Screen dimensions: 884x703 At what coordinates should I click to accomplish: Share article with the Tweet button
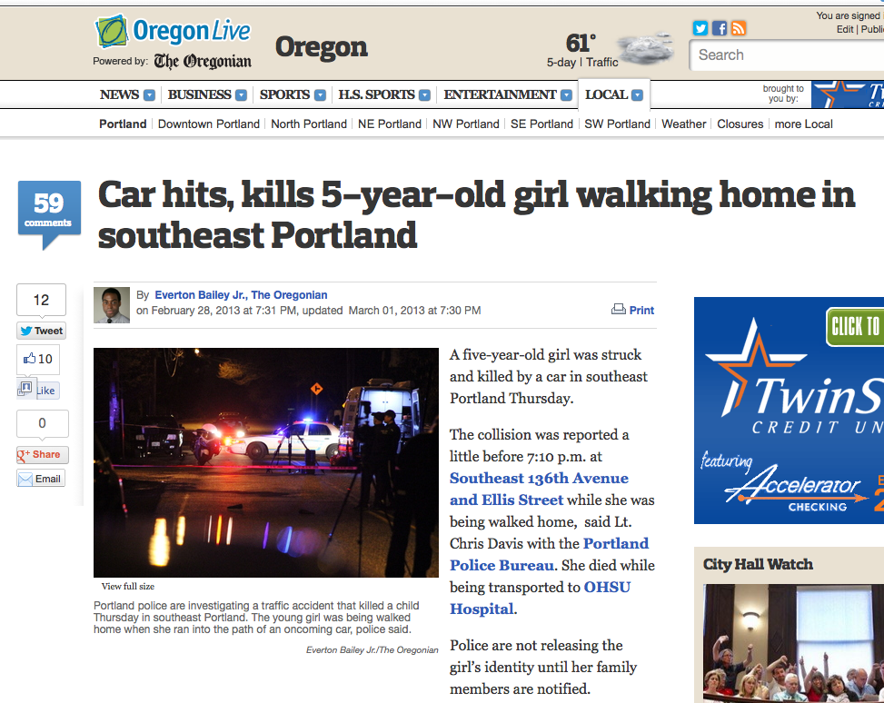[x=41, y=331]
